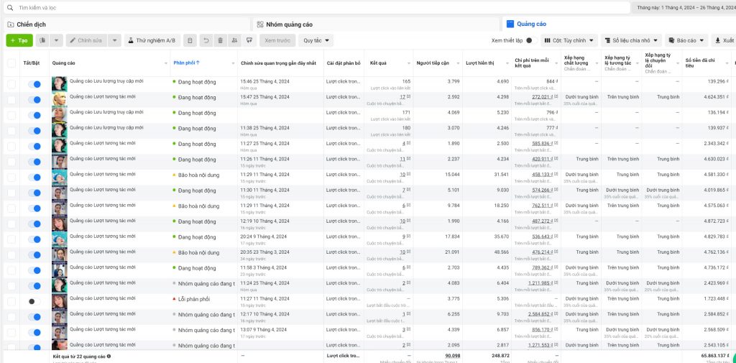Open the Tháng này date range picker

(685, 8)
